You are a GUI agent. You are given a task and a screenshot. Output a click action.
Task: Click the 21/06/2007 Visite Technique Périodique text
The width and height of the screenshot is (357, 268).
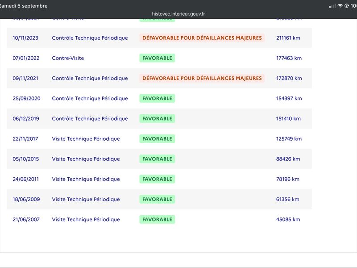point(86,219)
